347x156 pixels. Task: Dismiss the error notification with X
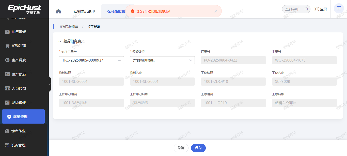point(216,11)
